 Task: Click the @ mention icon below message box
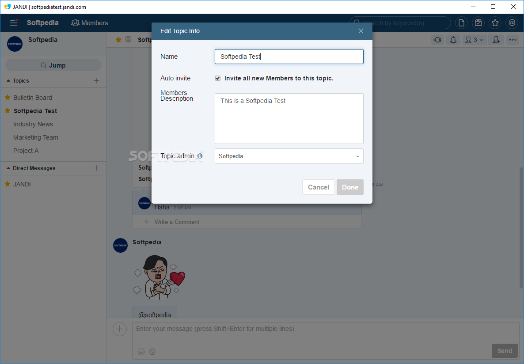[x=152, y=351]
